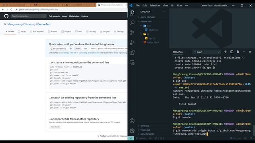Click Pull requests in GitHub header
The height and width of the screenshot is (143, 255).
(x=54, y=16)
